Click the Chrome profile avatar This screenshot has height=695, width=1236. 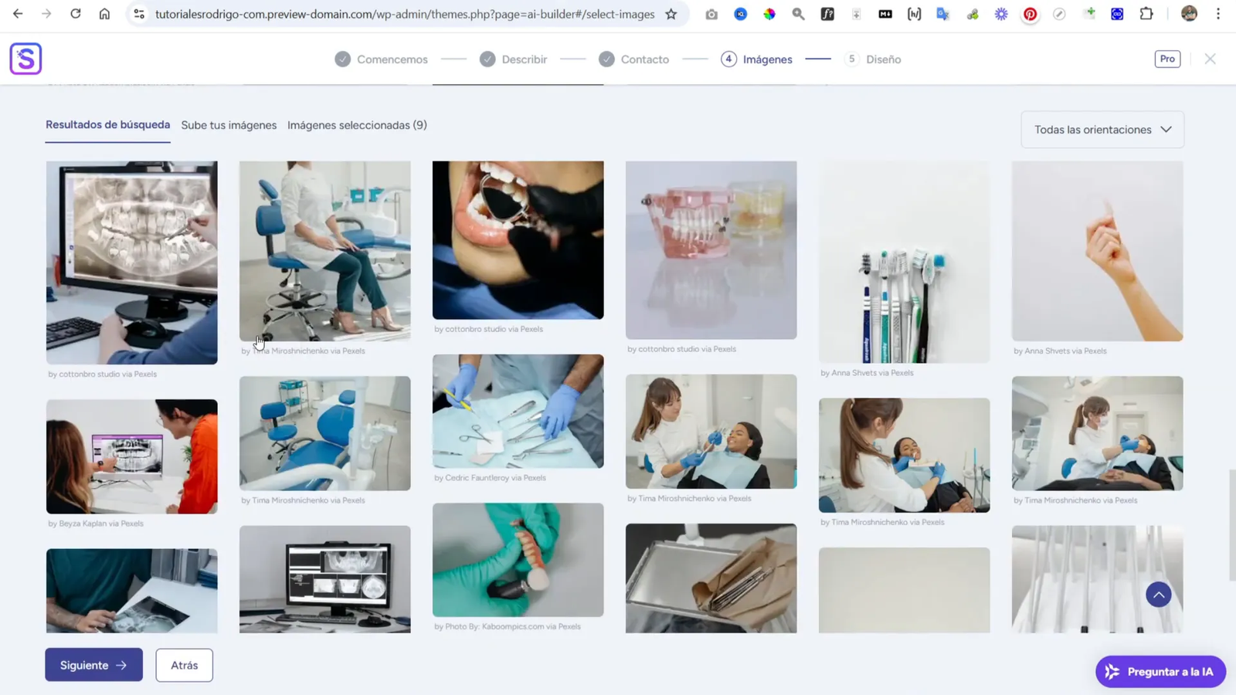pyautogui.click(x=1190, y=14)
